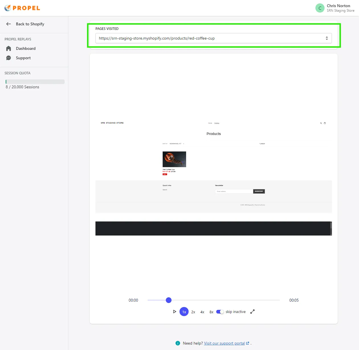Click the replay progress track
The height and width of the screenshot is (350, 359).
(x=214, y=300)
